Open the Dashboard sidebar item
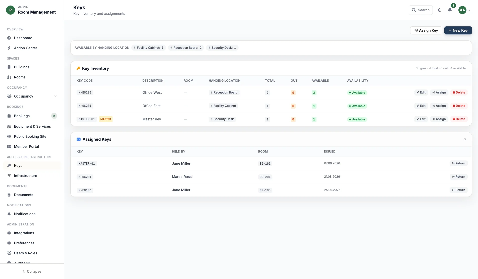The height and width of the screenshot is (279, 478). pos(32,38)
